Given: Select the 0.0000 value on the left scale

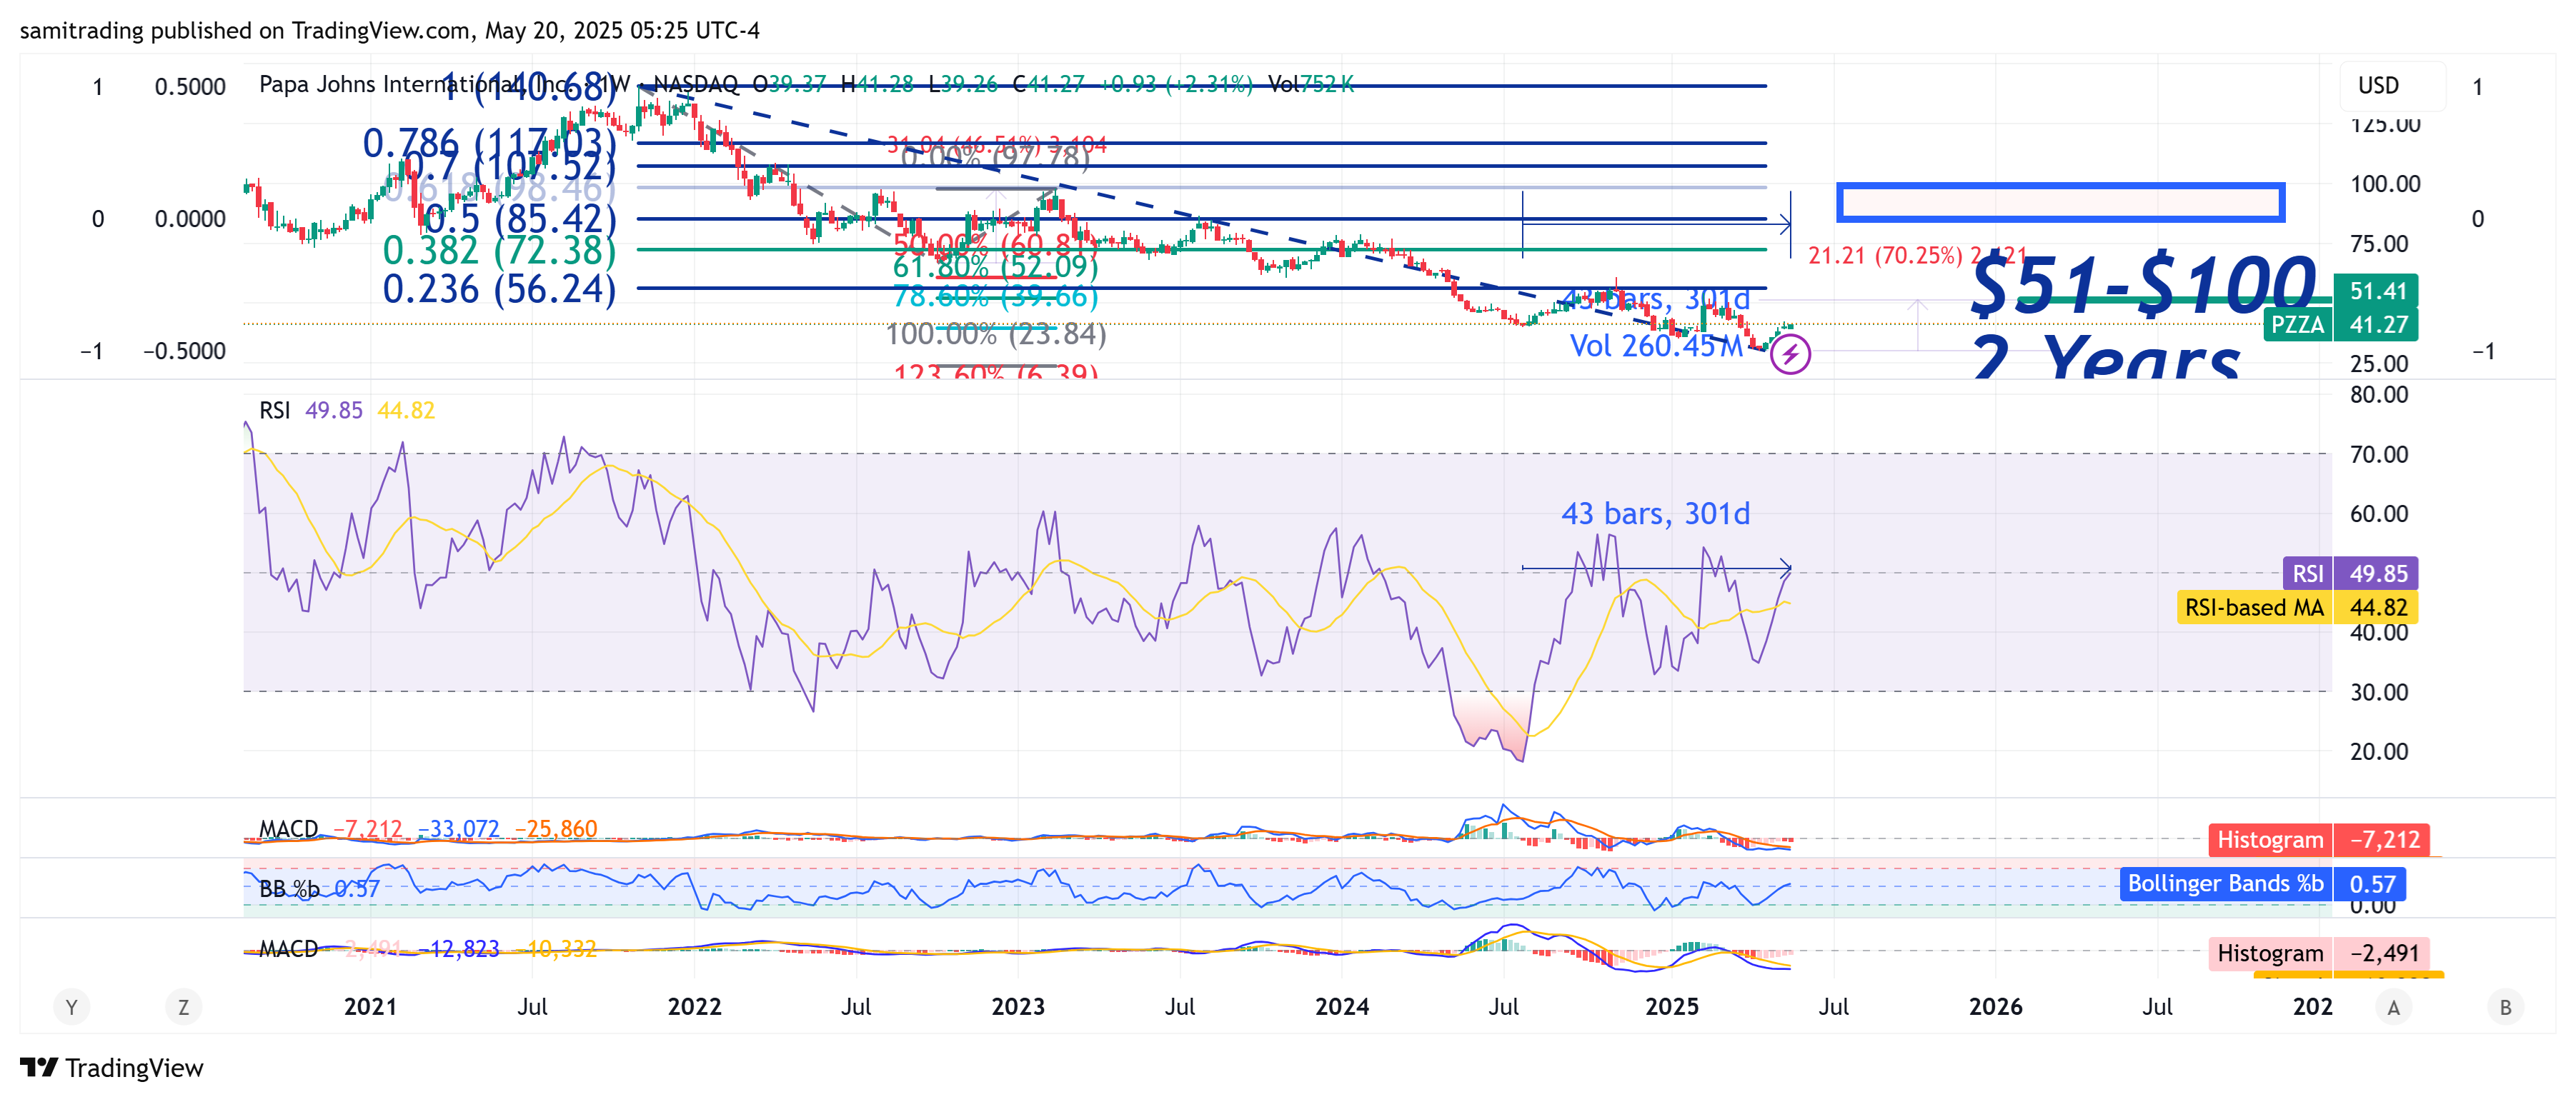Looking at the screenshot, I should pyautogui.click(x=190, y=219).
